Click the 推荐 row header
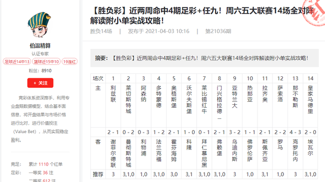The image size is (325, 182). (x=98, y=175)
